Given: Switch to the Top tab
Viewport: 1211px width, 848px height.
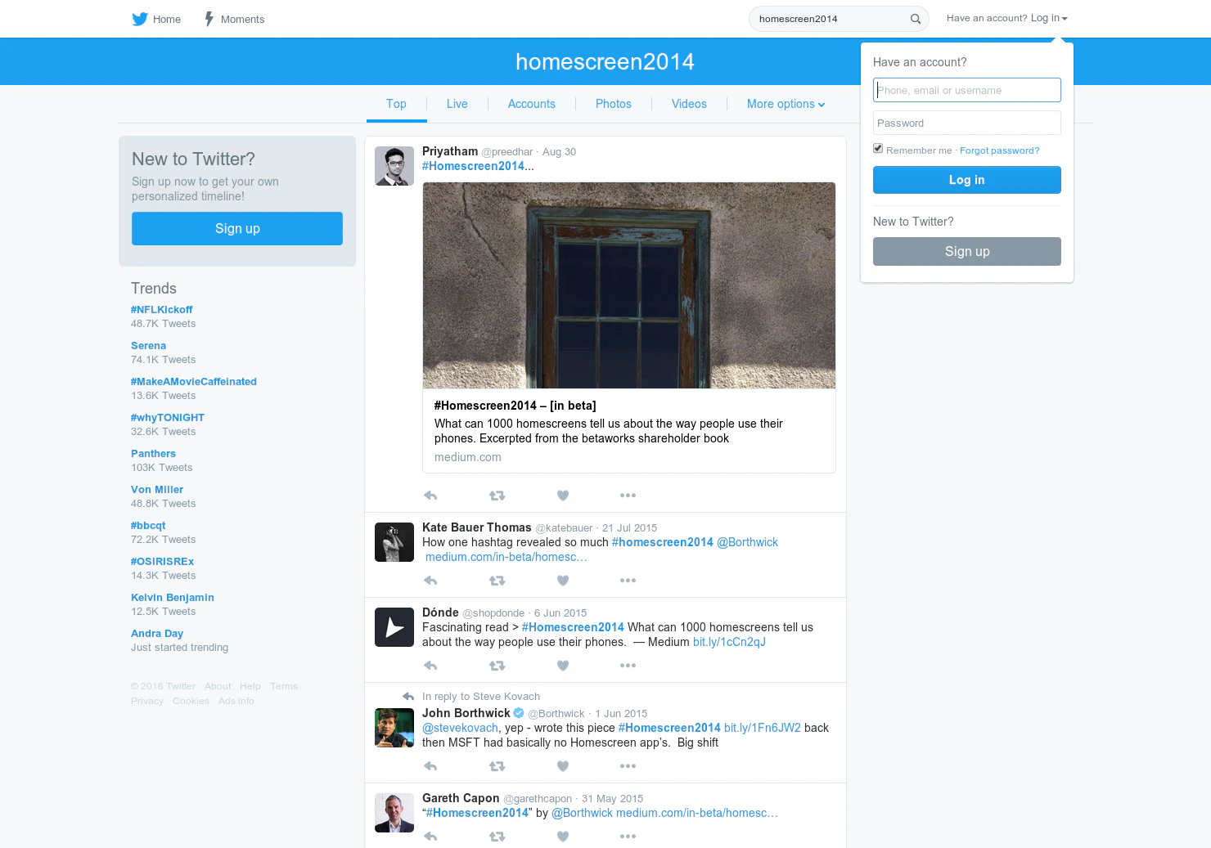Looking at the screenshot, I should [x=396, y=104].
